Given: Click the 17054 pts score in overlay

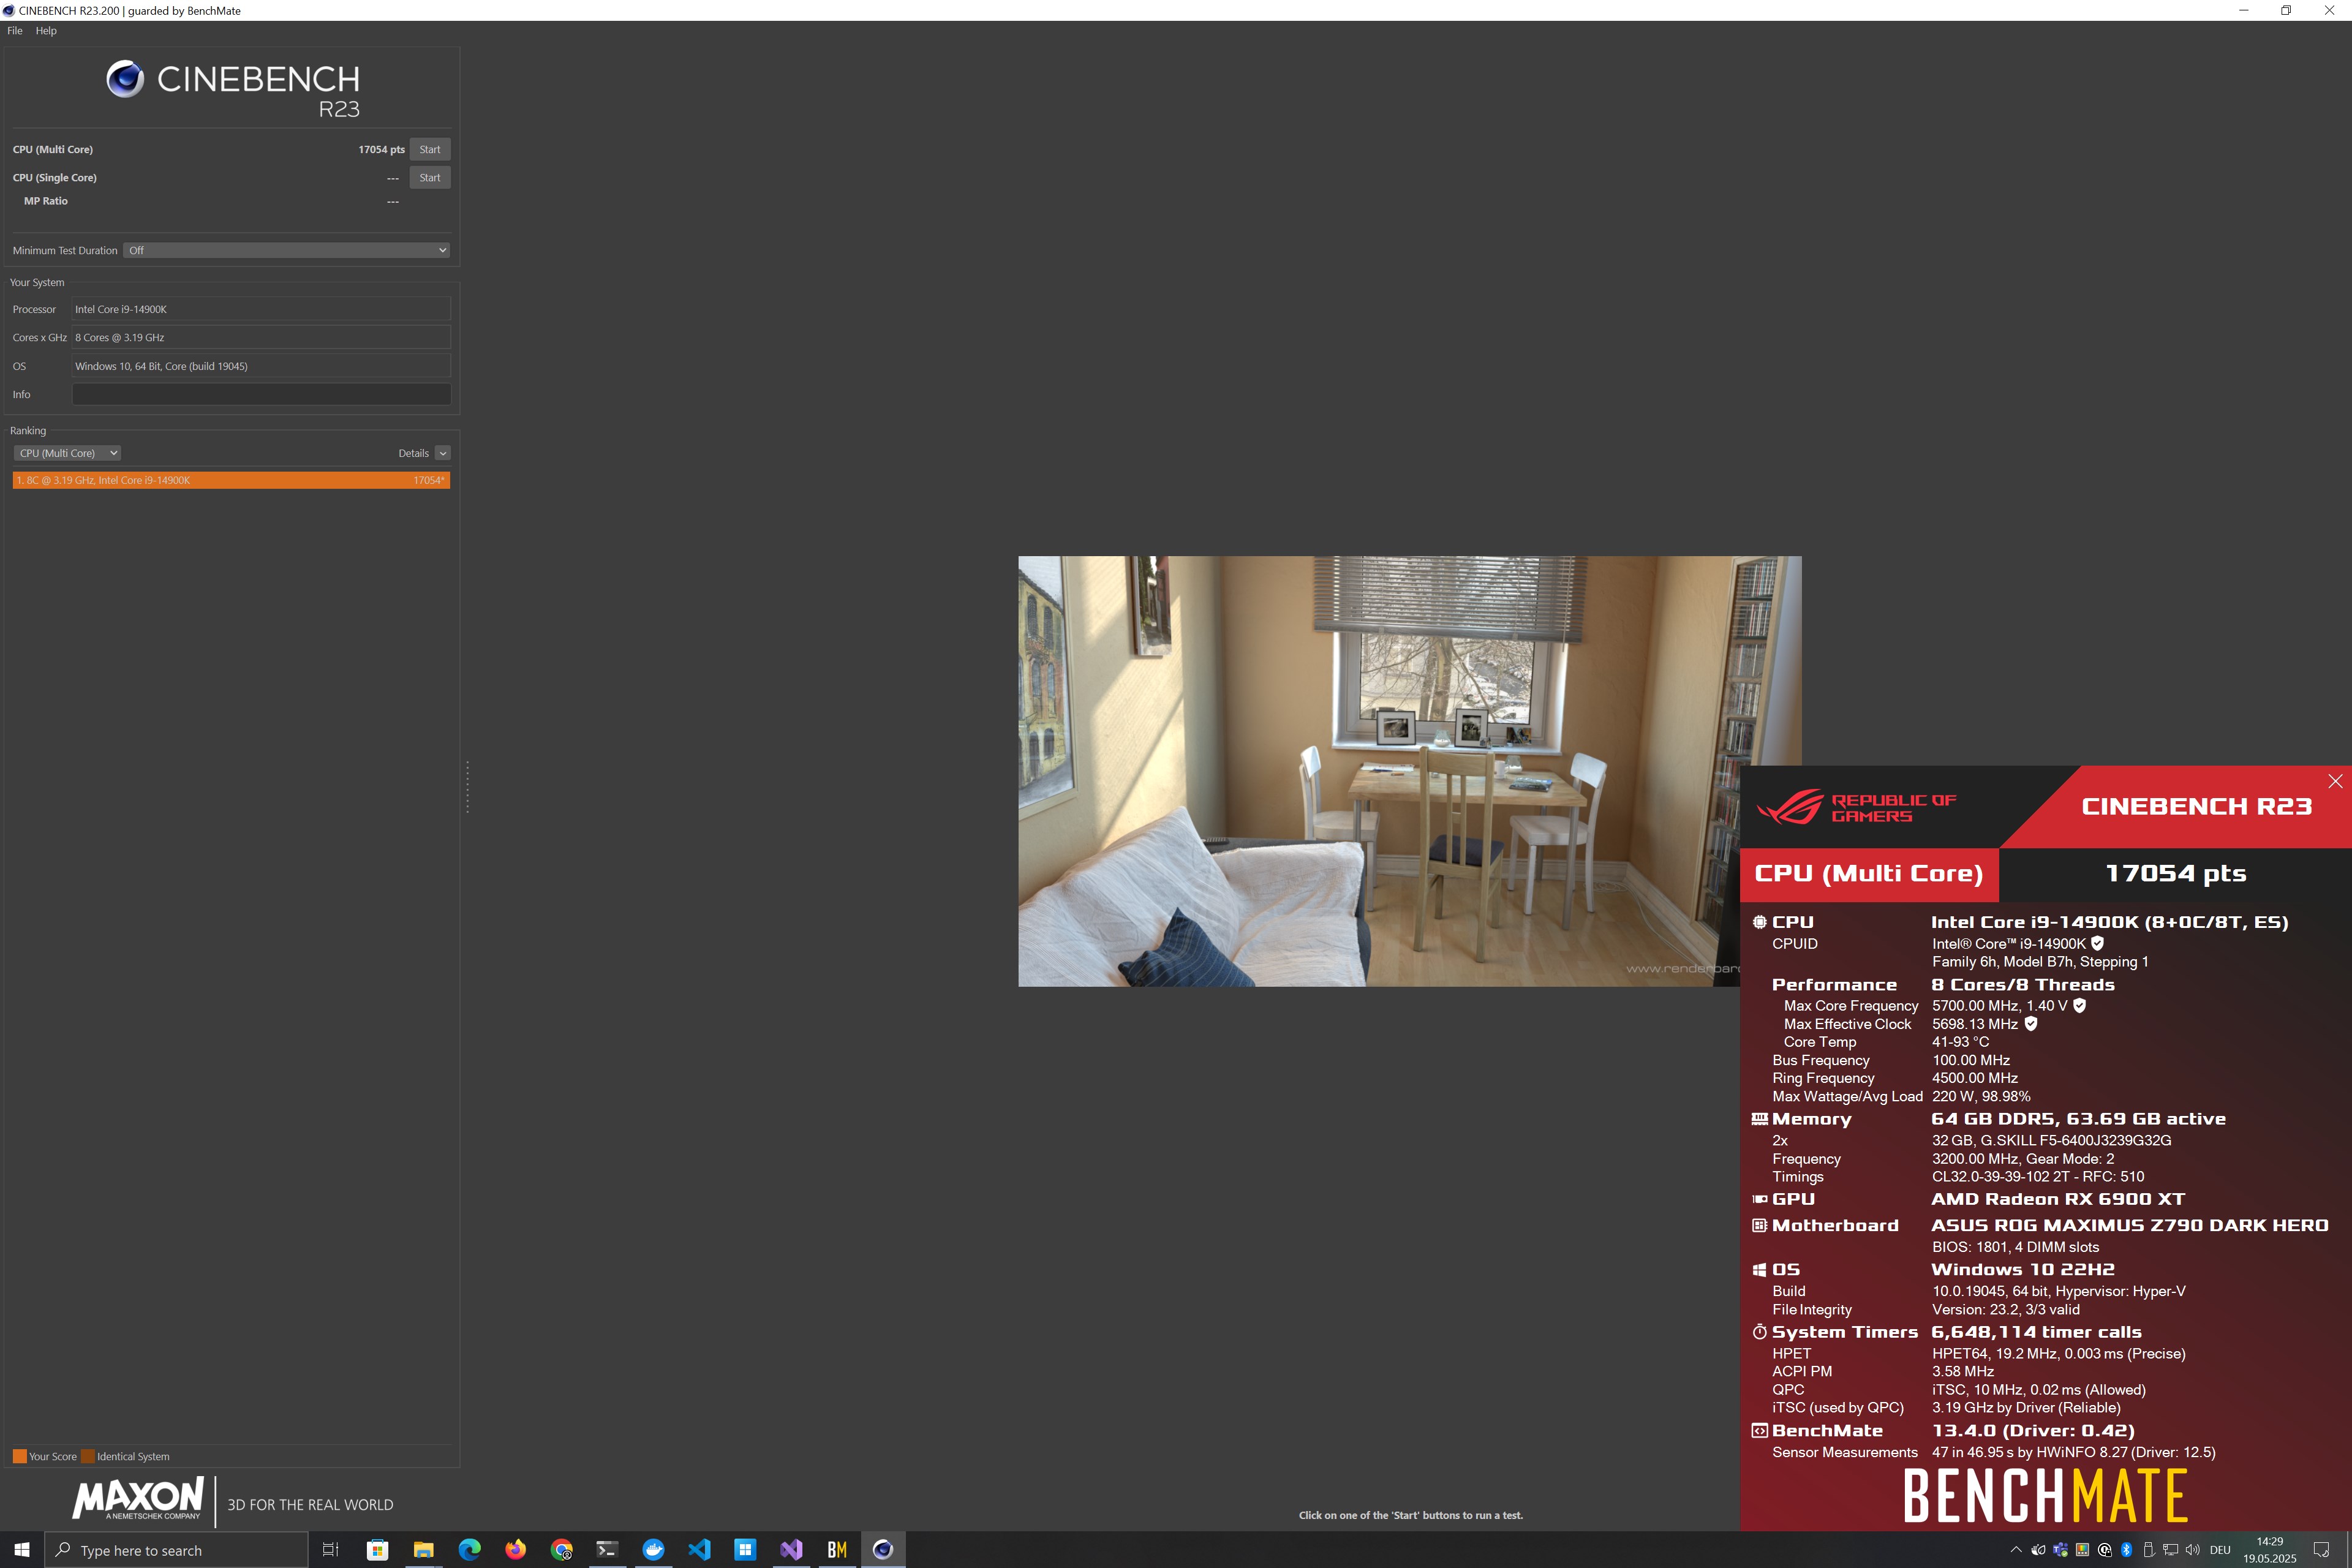Looking at the screenshot, I should pos(2175,874).
